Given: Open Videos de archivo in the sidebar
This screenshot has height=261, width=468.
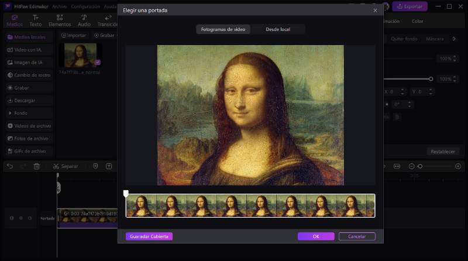Looking at the screenshot, I should (x=29, y=126).
